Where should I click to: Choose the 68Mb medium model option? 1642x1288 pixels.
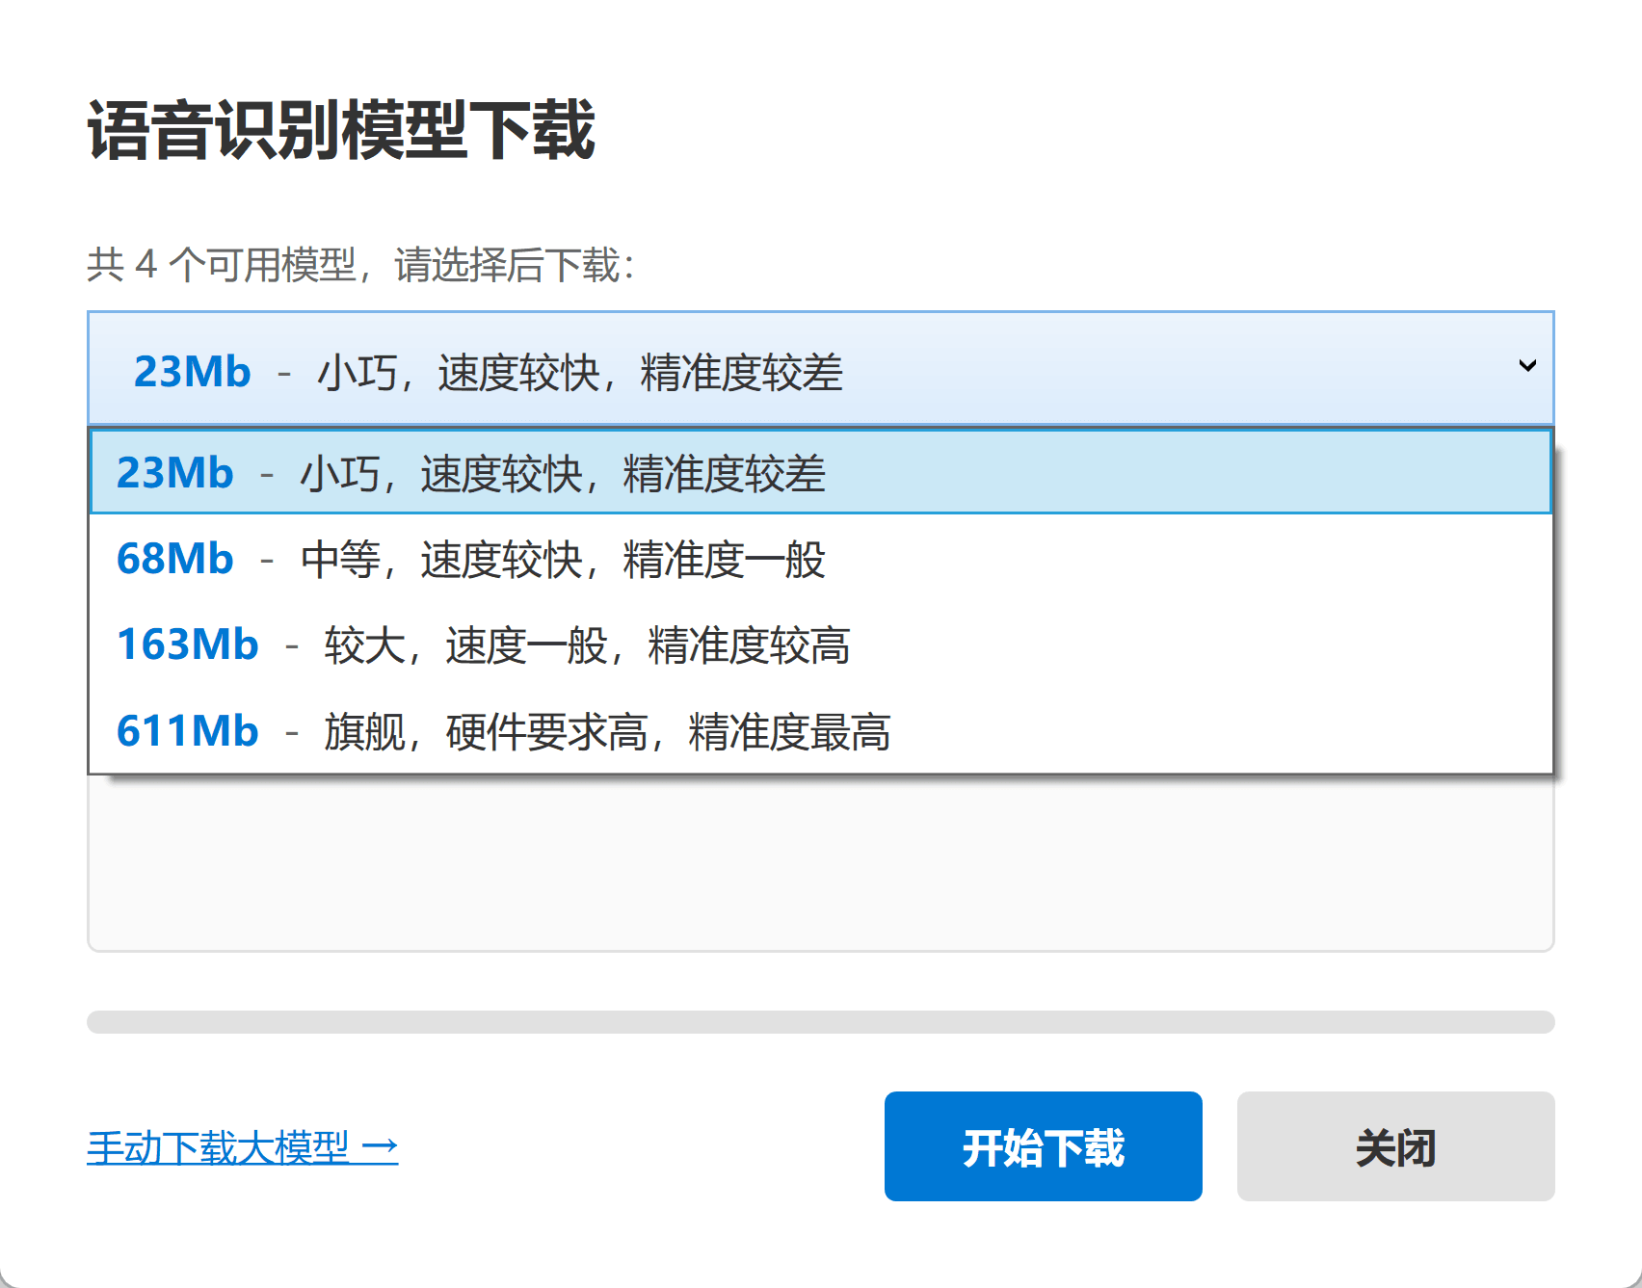tap(819, 559)
